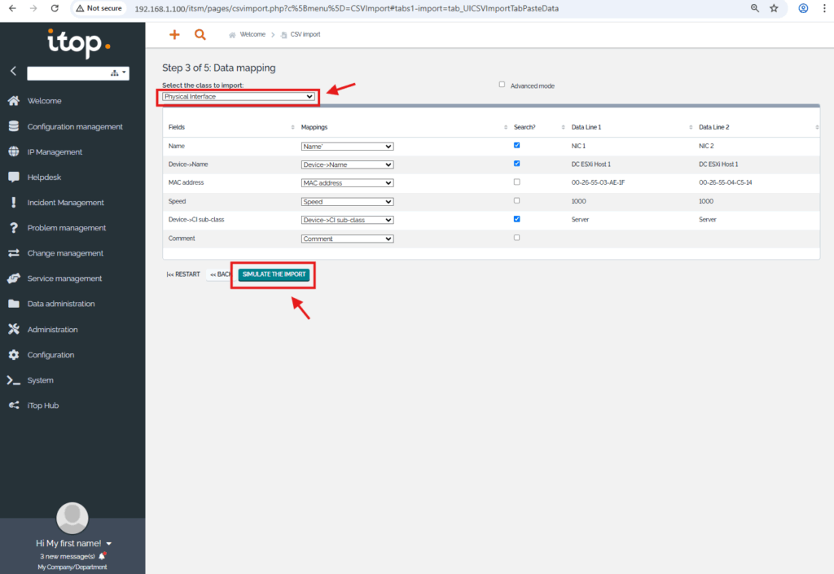Screen dimensions: 834x574
Task: Open the Helpdesk sidebar menu
Action: tap(44, 177)
